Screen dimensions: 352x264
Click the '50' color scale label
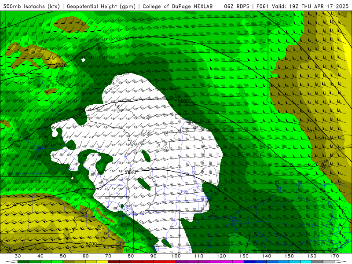(x=63, y=256)
